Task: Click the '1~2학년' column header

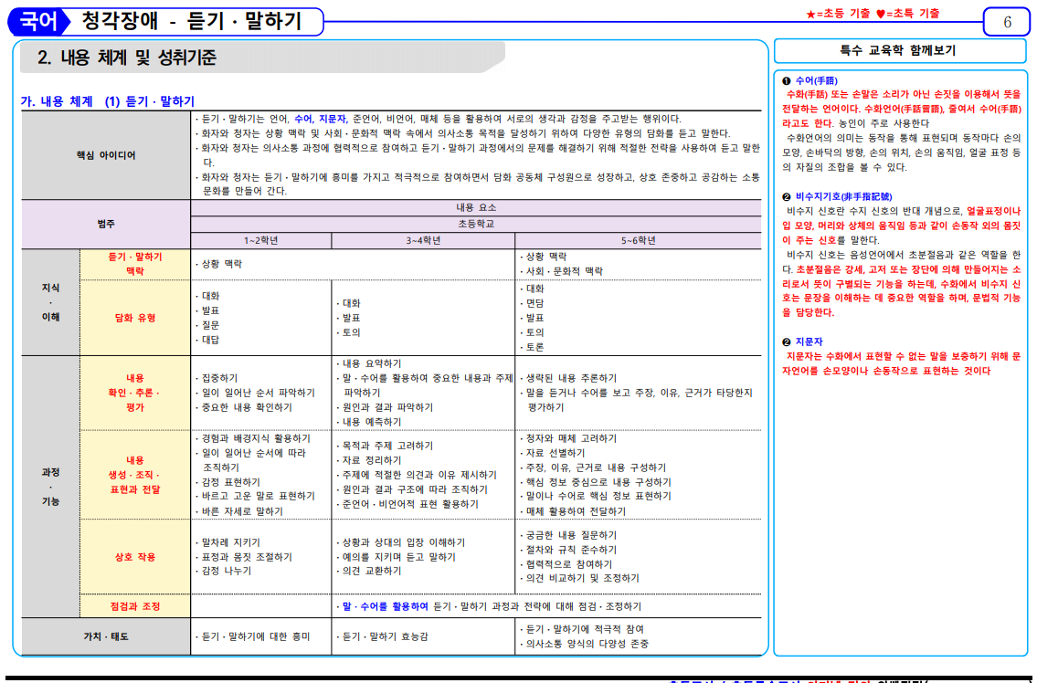Action: tap(260, 241)
